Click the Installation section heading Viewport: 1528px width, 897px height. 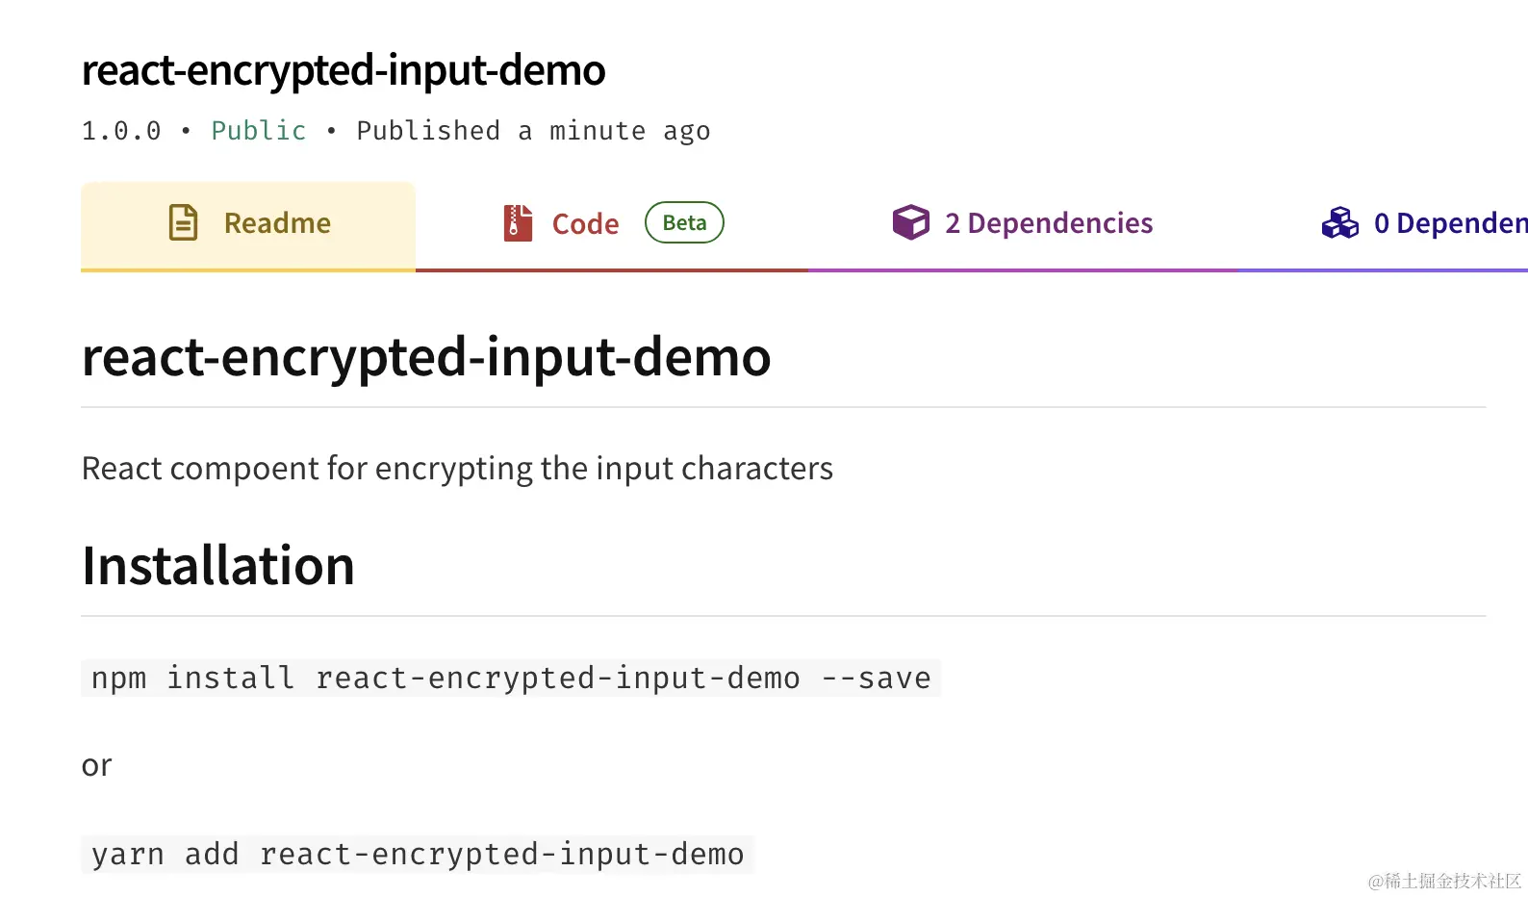pyautogui.click(x=218, y=566)
